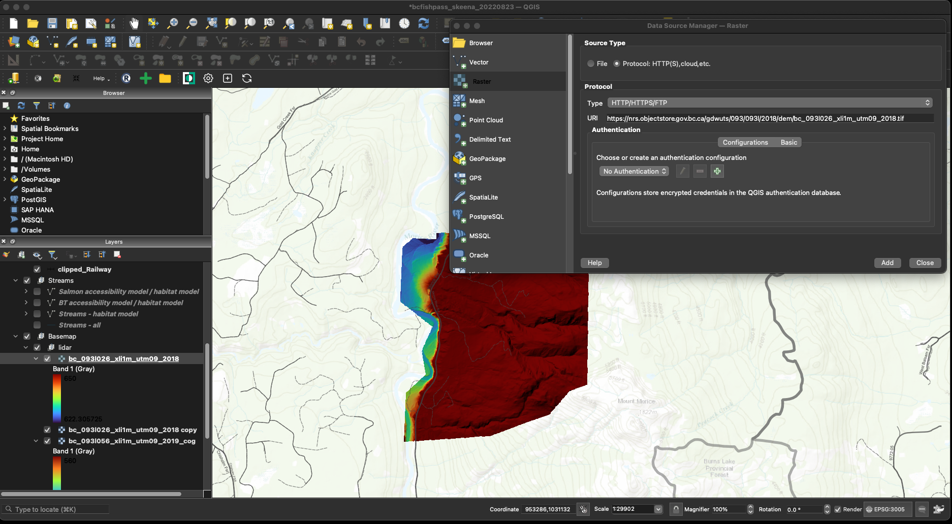This screenshot has height=524, width=952.
Task: Toggle the Render checkbox in status bar
Action: 838,509
